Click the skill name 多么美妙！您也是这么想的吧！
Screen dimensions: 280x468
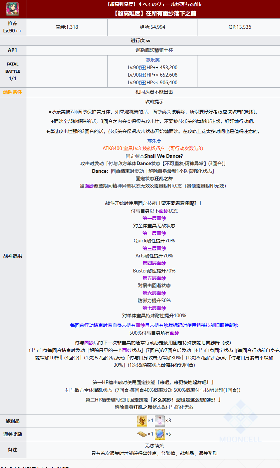(x=185, y=400)
